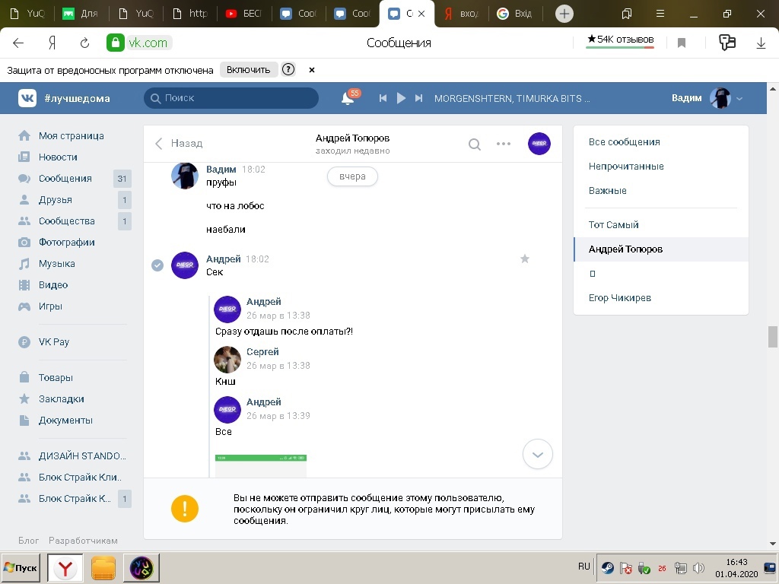Open Друзья in the left sidebar
This screenshot has width=779, height=584.
tap(56, 200)
